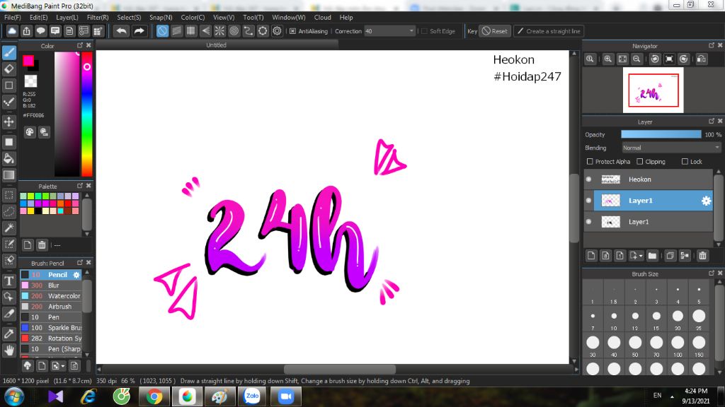Delete layer with trash icon in Layer panel
Screen dimensions: 725x407
pos(703,256)
